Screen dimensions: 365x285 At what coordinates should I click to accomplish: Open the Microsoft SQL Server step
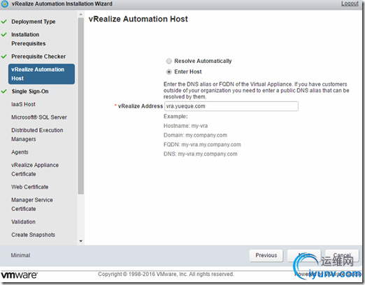[39, 117]
